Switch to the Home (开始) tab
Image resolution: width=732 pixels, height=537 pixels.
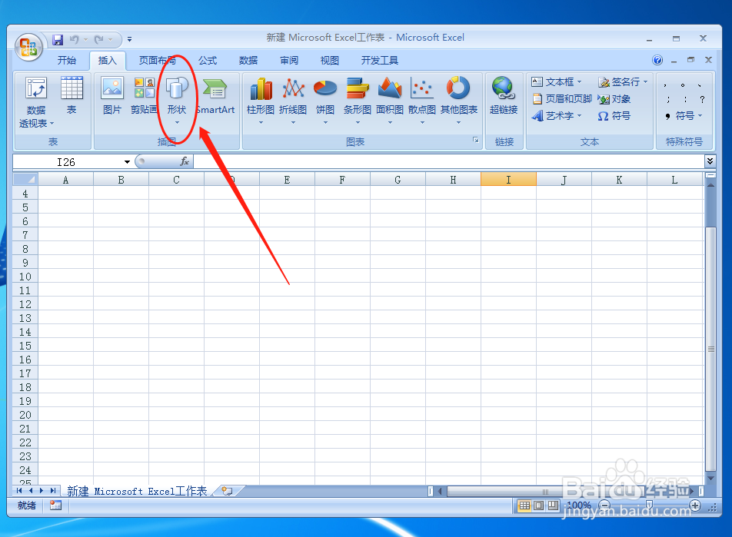tap(67, 60)
